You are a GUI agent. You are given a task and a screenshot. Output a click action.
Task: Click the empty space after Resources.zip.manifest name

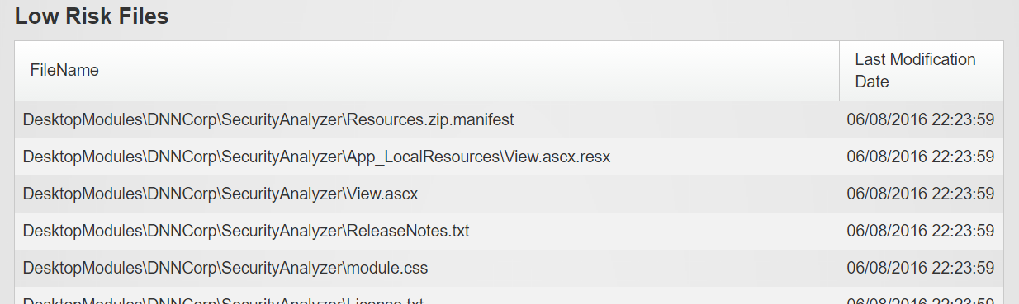point(676,119)
